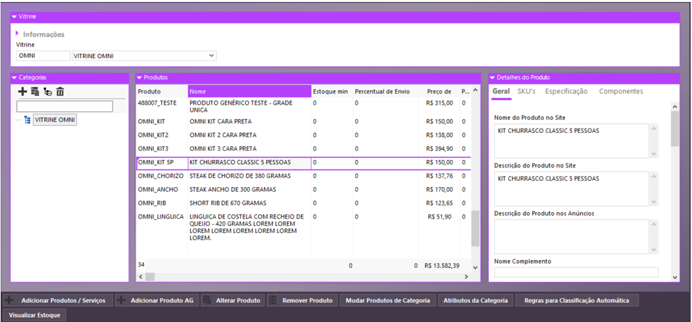The height and width of the screenshot is (322, 692).
Task: Sort by the Produto column header
Action: point(162,92)
